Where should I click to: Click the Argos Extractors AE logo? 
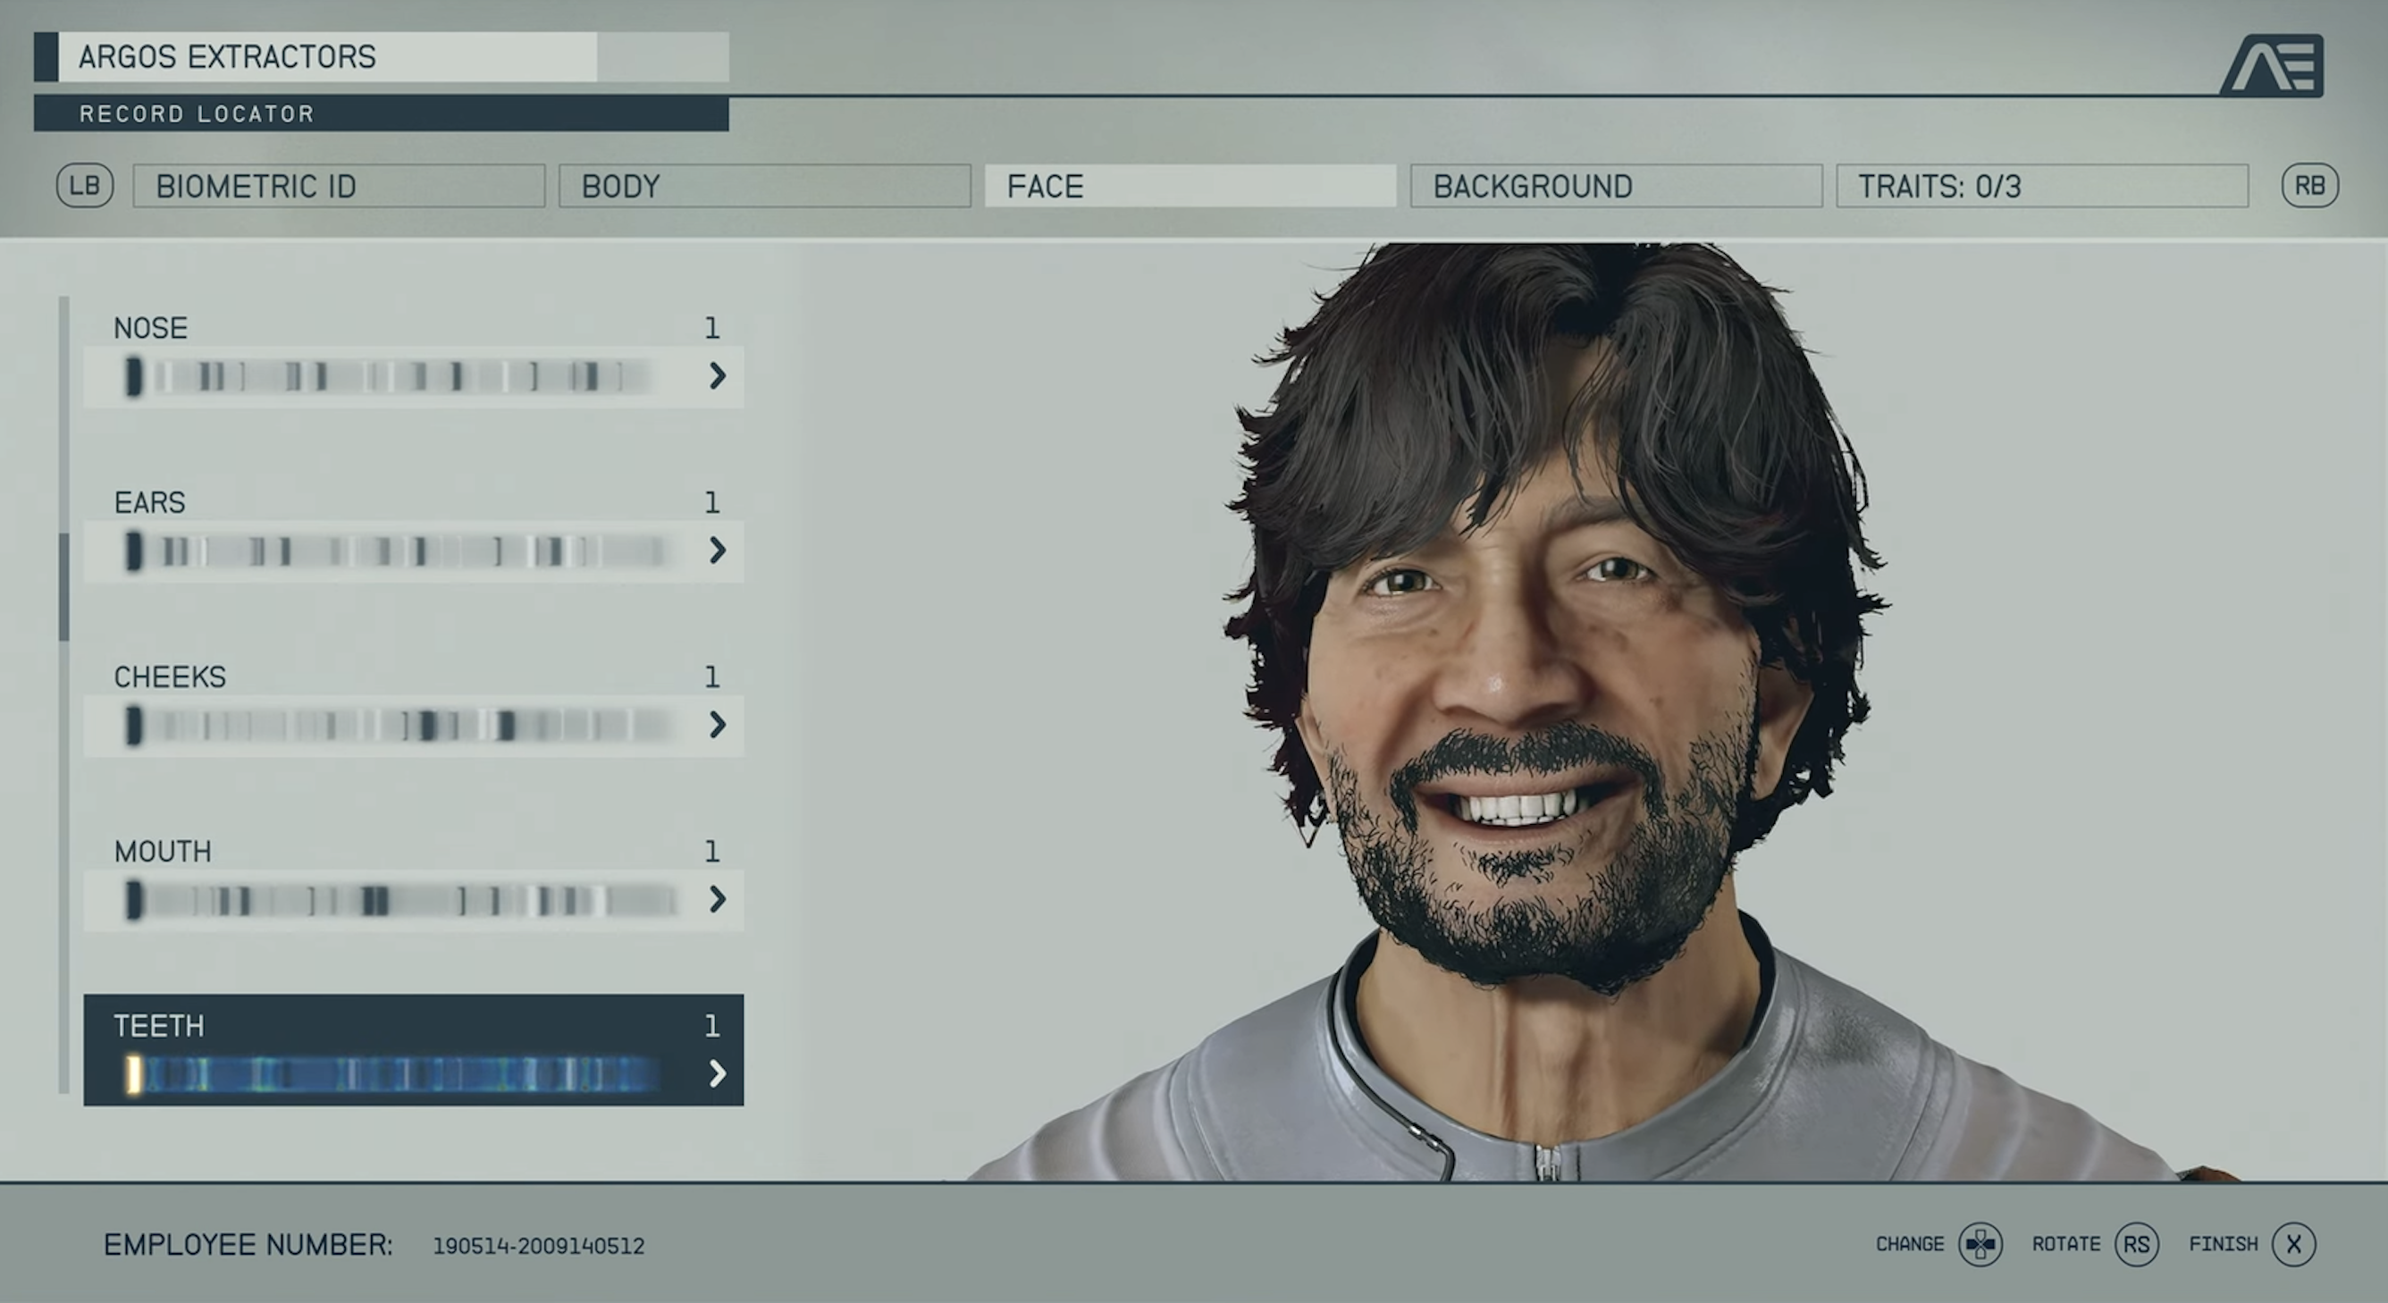pyautogui.click(x=2272, y=66)
